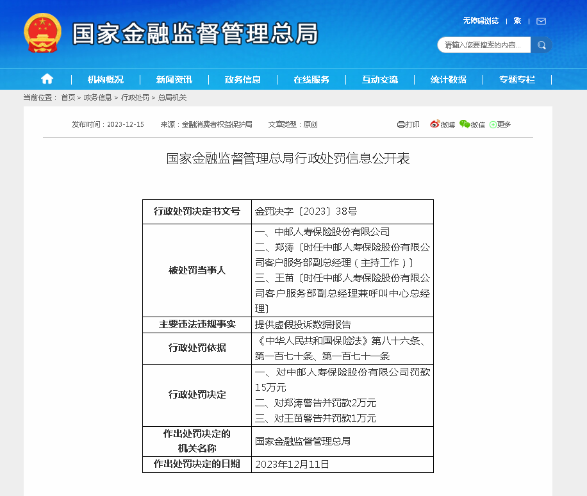The width and height of the screenshot is (587, 496).
Task: Go to 行政处罚 in breadcrumb
Action: click(135, 97)
